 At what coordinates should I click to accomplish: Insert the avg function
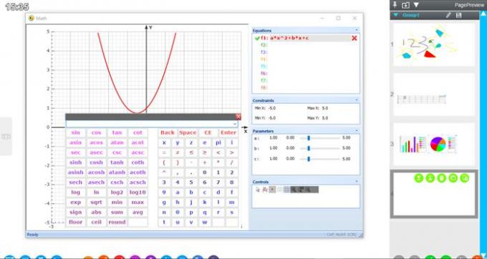(138, 212)
